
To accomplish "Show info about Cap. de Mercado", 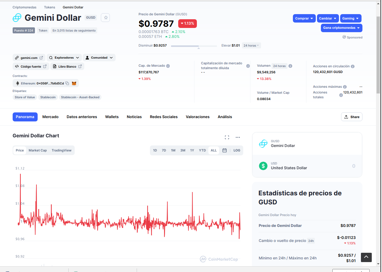I will (x=168, y=66).
